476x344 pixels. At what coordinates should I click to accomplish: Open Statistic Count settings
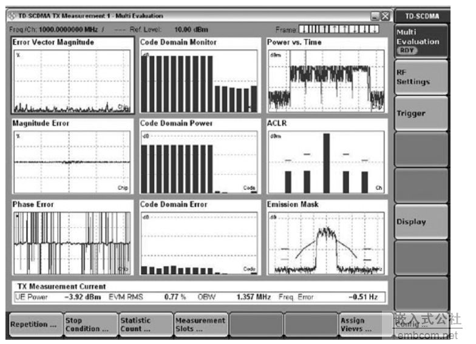(x=146, y=324)
